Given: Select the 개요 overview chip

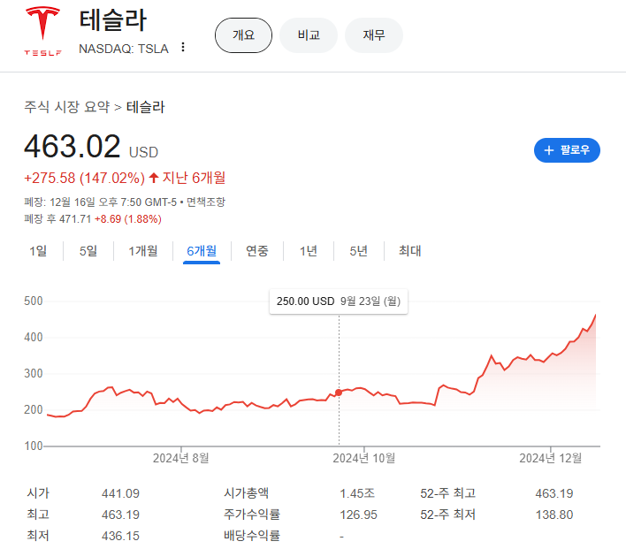Looking at the screenshot, I should [243, 35].
